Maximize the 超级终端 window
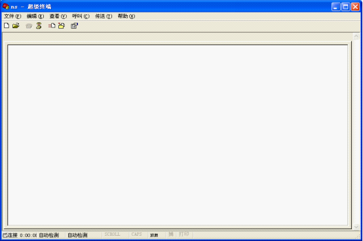This screenshot has width=363, height=241. click(346, 7)
